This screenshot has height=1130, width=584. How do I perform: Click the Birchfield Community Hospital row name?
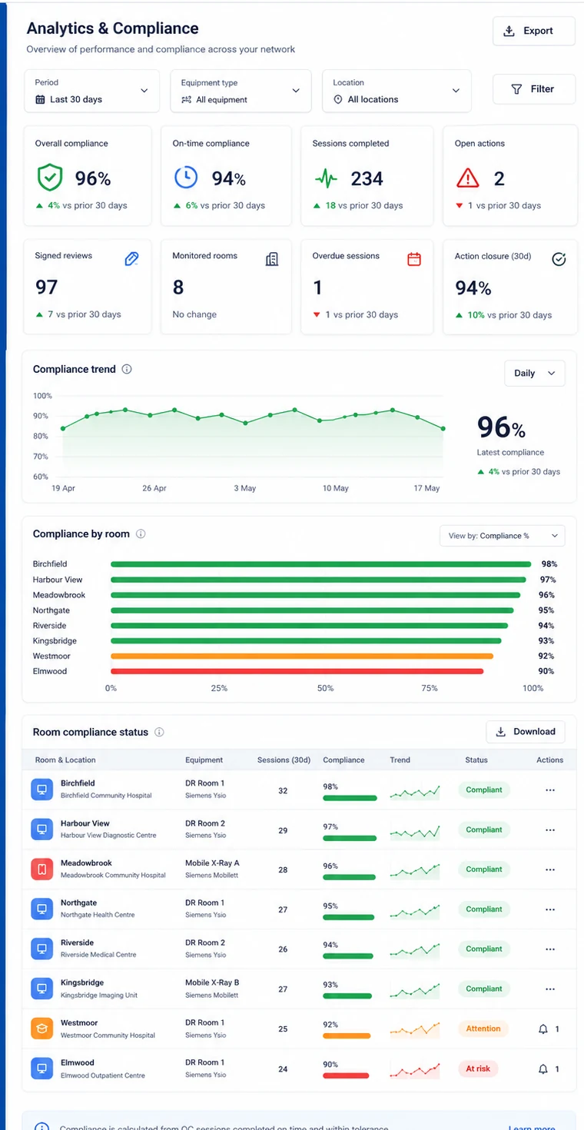(106, 796)
